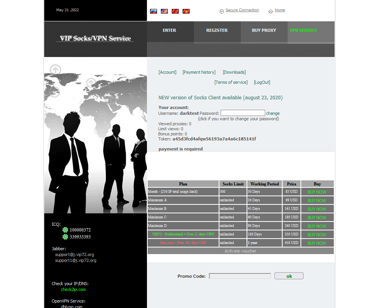
Task: Click the change password link
Action: [273, 113]
